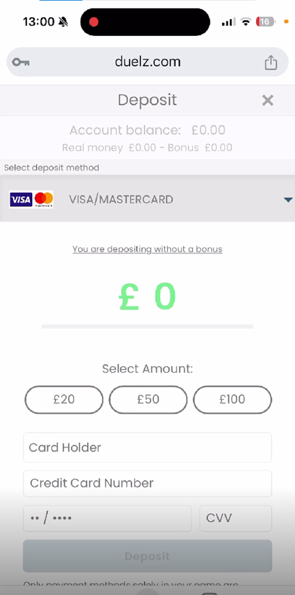This screenshot has height=595, width=295.
Task: Open 'You are depositing without a bonus' link
Action: coord(148,249)
